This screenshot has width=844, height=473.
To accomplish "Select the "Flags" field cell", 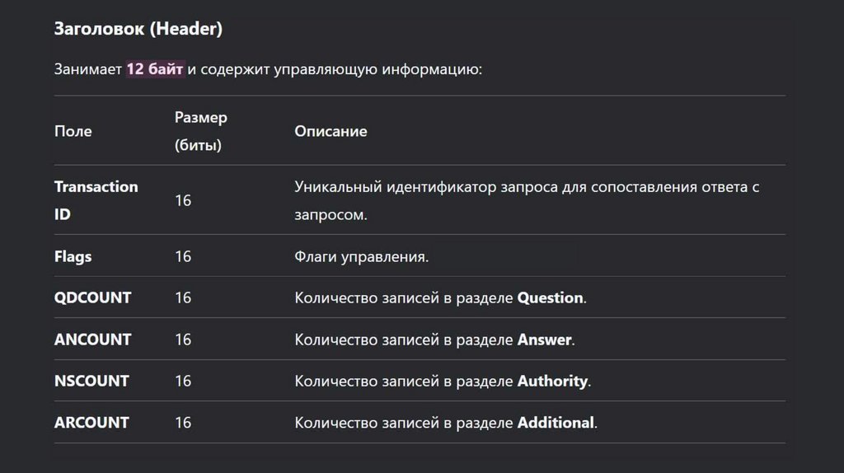I will pos(73,256).
